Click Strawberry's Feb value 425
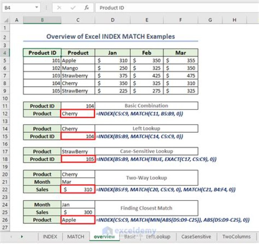The width and height of the screenshot is (259, 244). click(x=147, y=76)
